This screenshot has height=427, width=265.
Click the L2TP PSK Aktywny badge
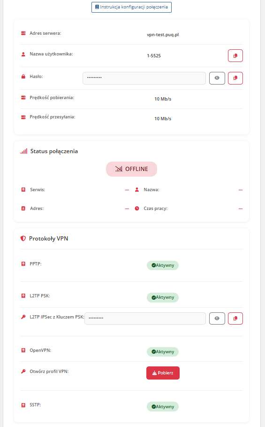(163, 297)
